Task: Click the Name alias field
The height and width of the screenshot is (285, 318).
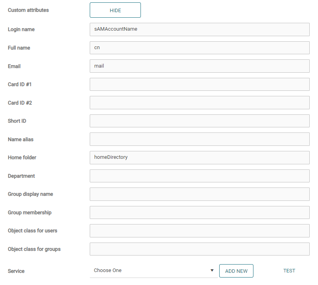Action: click(200, 139)
